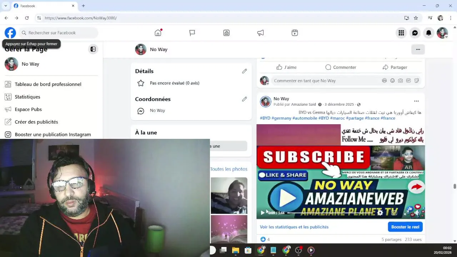The height and width of the screenshot is (257, 457).
Task: Mute the video with speaker icon
Action: (x=417, y=213)
